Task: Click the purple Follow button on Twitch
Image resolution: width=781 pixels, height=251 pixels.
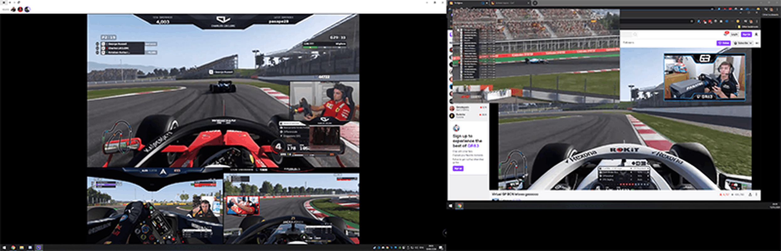Action: click(x=723, y=43)
